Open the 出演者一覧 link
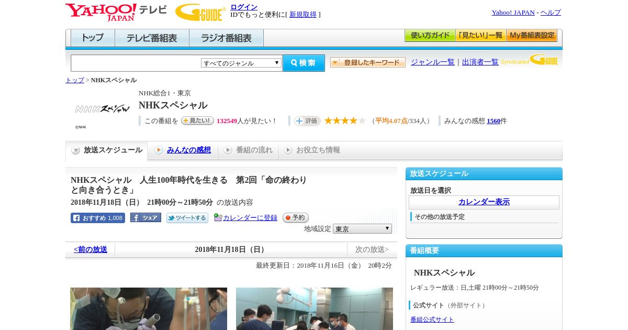Image resolution: width=628 pixels, height=330 pixels. coord(480,62)
